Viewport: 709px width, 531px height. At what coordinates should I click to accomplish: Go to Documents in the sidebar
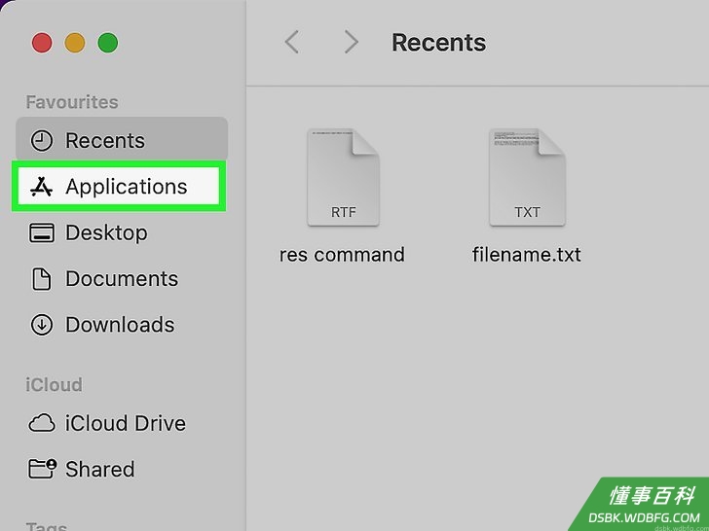[x=121, y=278]
